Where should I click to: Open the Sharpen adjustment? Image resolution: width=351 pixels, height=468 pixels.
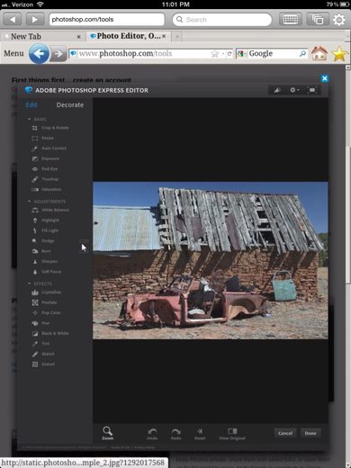(x=45, y=261)
